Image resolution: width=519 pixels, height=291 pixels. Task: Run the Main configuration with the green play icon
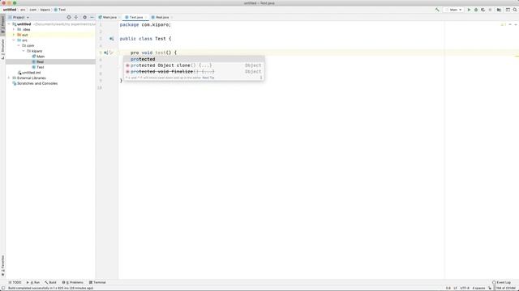tap(469, 10)
